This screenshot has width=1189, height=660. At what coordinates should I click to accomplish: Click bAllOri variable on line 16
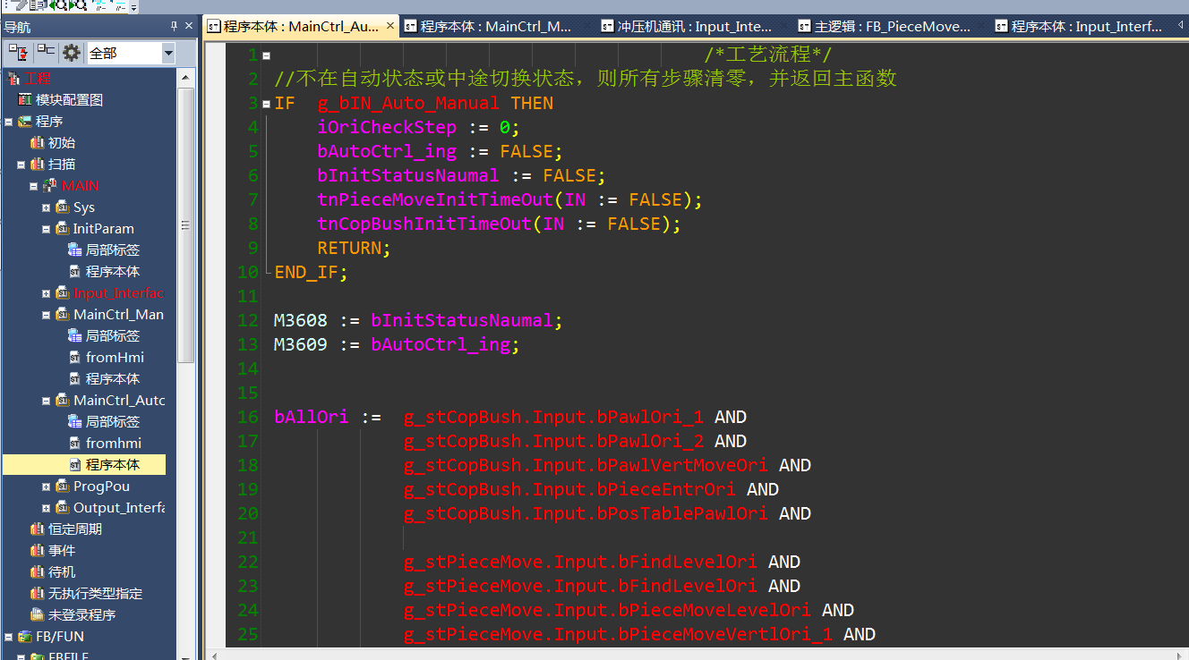point(312,417)
